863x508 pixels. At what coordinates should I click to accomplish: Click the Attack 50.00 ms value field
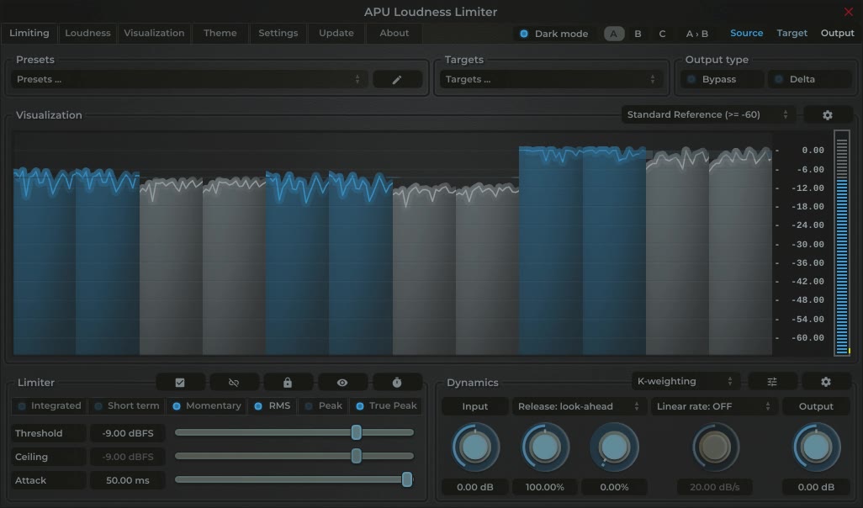[x=128, y=480]
